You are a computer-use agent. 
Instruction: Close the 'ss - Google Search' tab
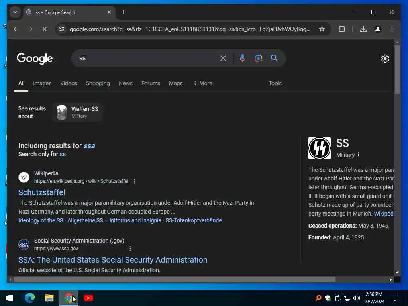click(109, 12)
